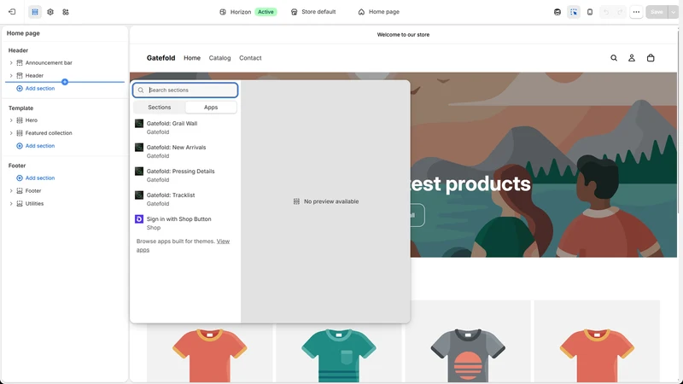Click the Shop app purple icon
Viewport: 683px width, 384px height.
coord(139,219)
